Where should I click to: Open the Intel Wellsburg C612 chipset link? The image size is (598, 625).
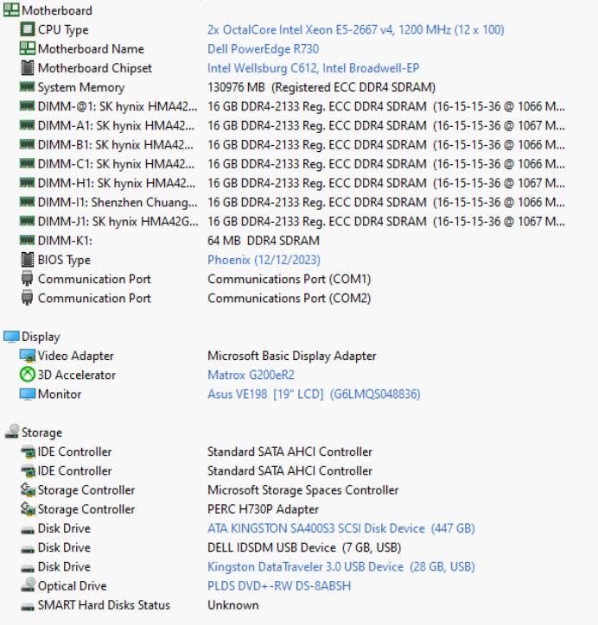(313, 68)
